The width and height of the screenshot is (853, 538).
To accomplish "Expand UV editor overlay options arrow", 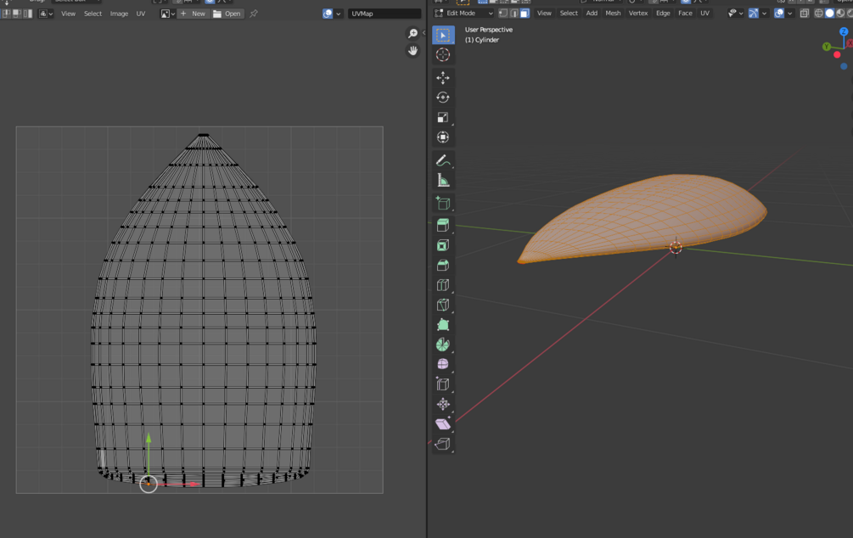I will pos(339,14).
